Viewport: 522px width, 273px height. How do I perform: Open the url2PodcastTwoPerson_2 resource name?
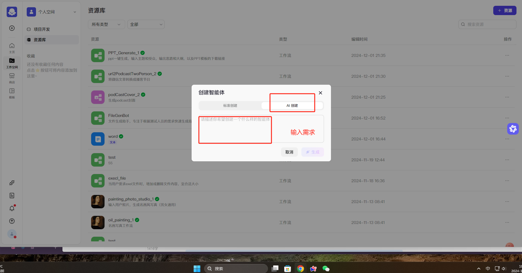(132, 74)
